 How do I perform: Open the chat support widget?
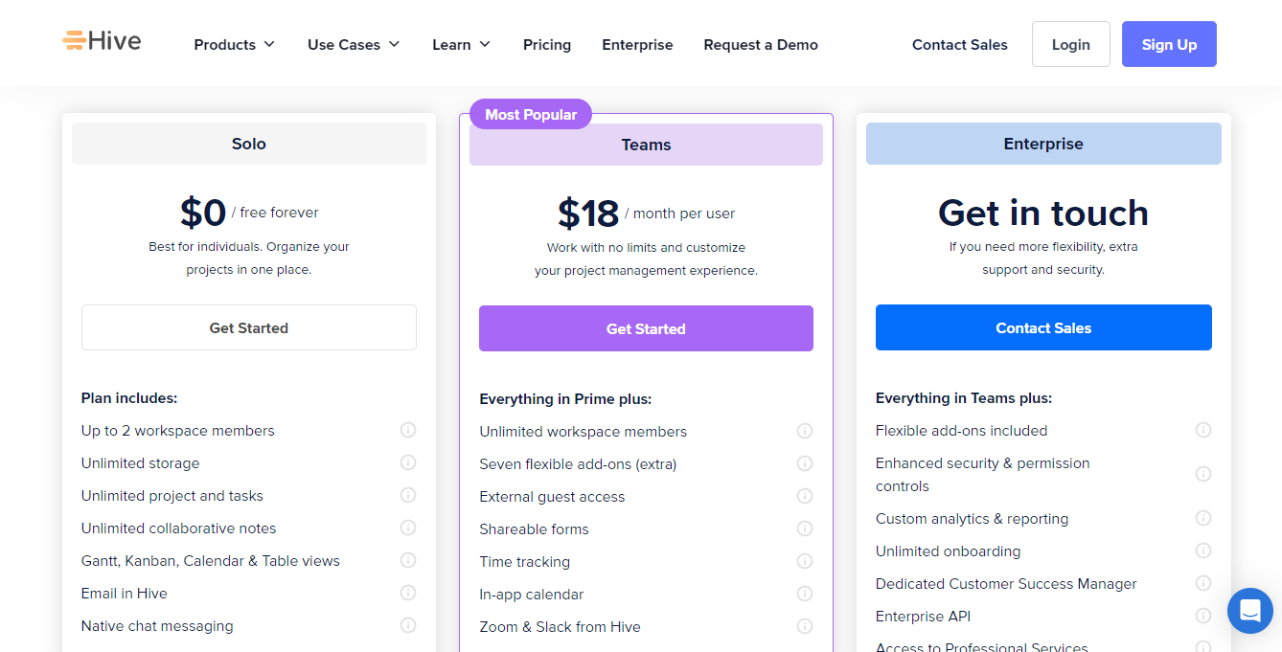tap(1249, 610)
